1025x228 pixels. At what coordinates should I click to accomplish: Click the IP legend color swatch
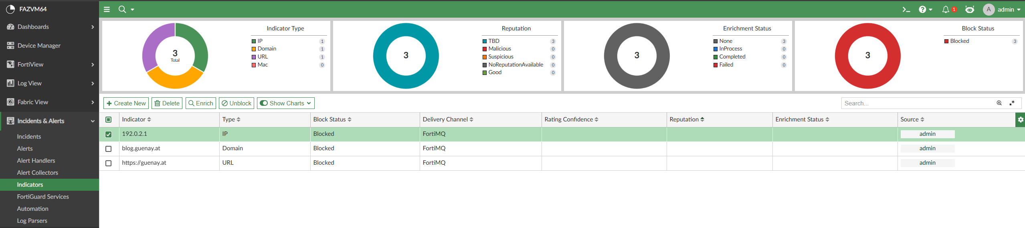pyautogui.click(x=254, y=41)
